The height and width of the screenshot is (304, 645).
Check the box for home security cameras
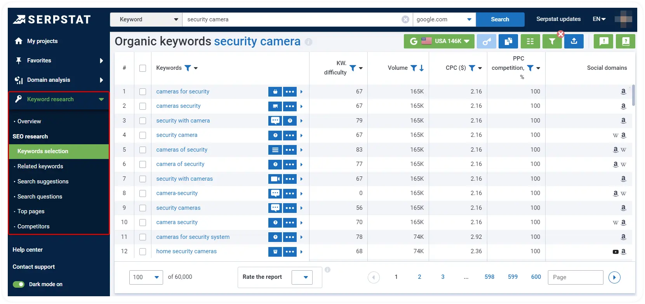[x=143, y=252]
